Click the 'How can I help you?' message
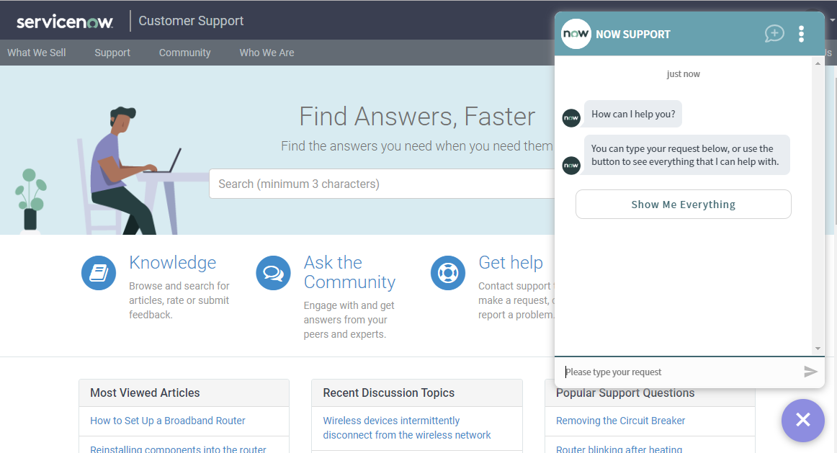Viewport: 837px width, 453px height. (x=633, y=114)
